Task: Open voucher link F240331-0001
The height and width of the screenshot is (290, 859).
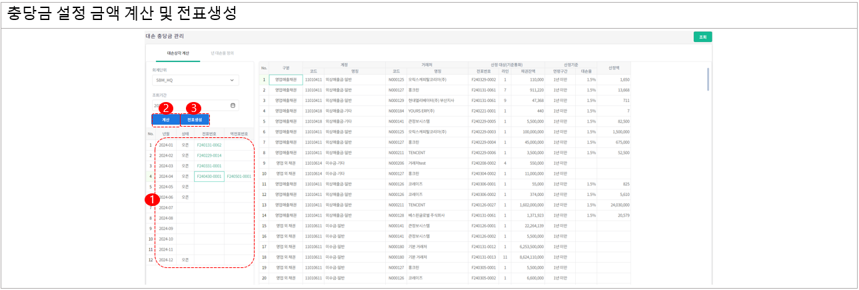Action: (x=209, y=166)
